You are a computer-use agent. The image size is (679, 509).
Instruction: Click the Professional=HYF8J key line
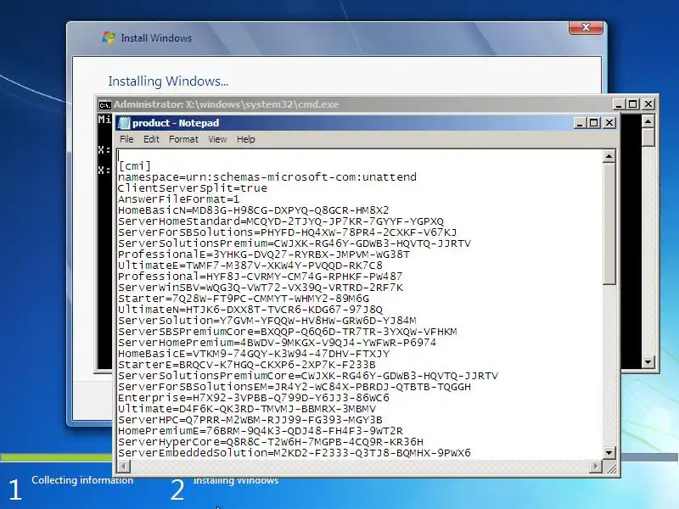click(x=261, y=277)
